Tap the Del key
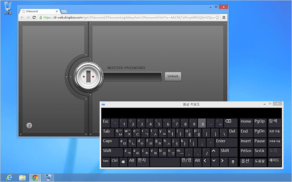This screenshot has width=292, height=182. [233, 133]
